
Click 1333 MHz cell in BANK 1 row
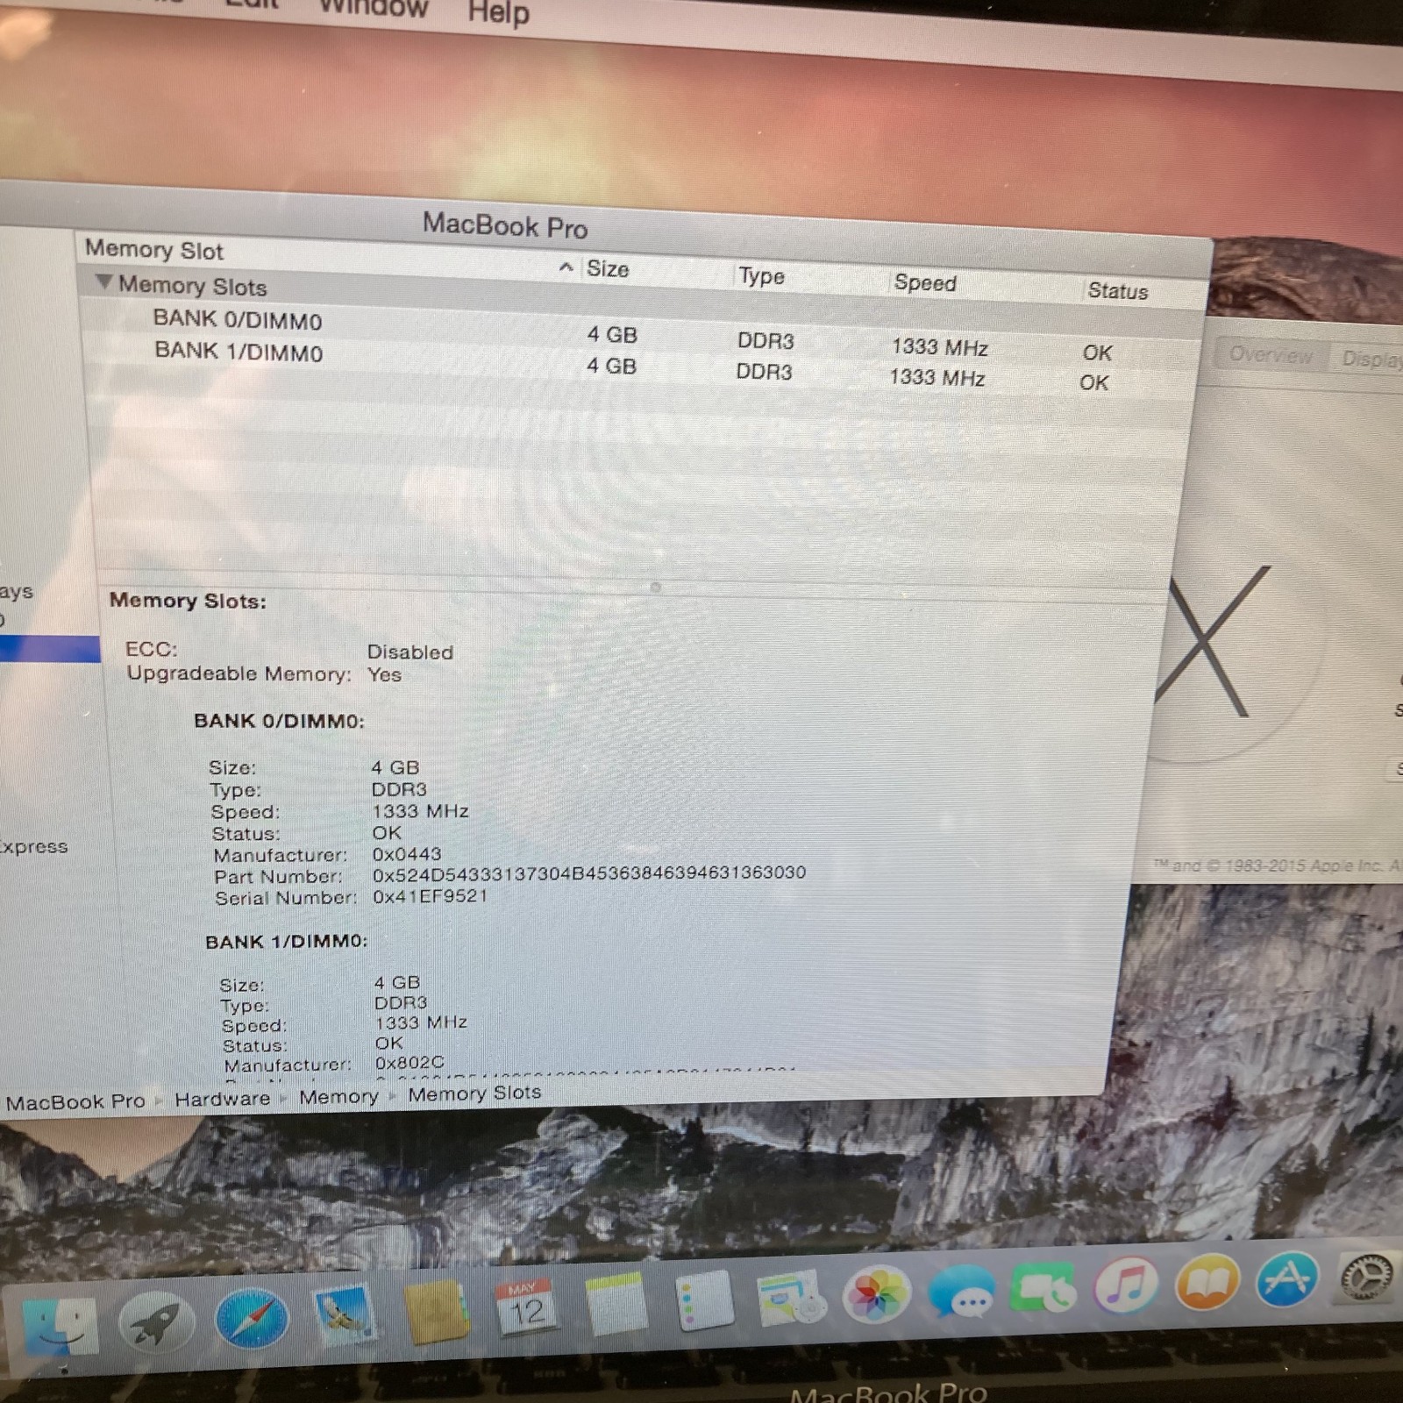click(937, 377)
